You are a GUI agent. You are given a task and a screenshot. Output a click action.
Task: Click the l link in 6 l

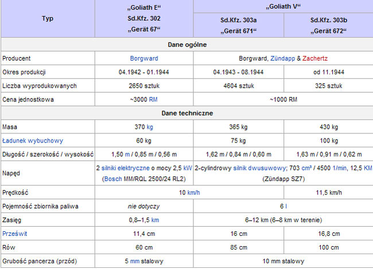click(286, 206)
